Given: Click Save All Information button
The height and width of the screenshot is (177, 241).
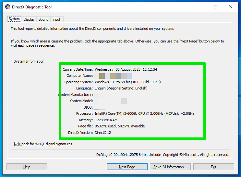Looking at the screenshot, I should (x=170, y=167).
